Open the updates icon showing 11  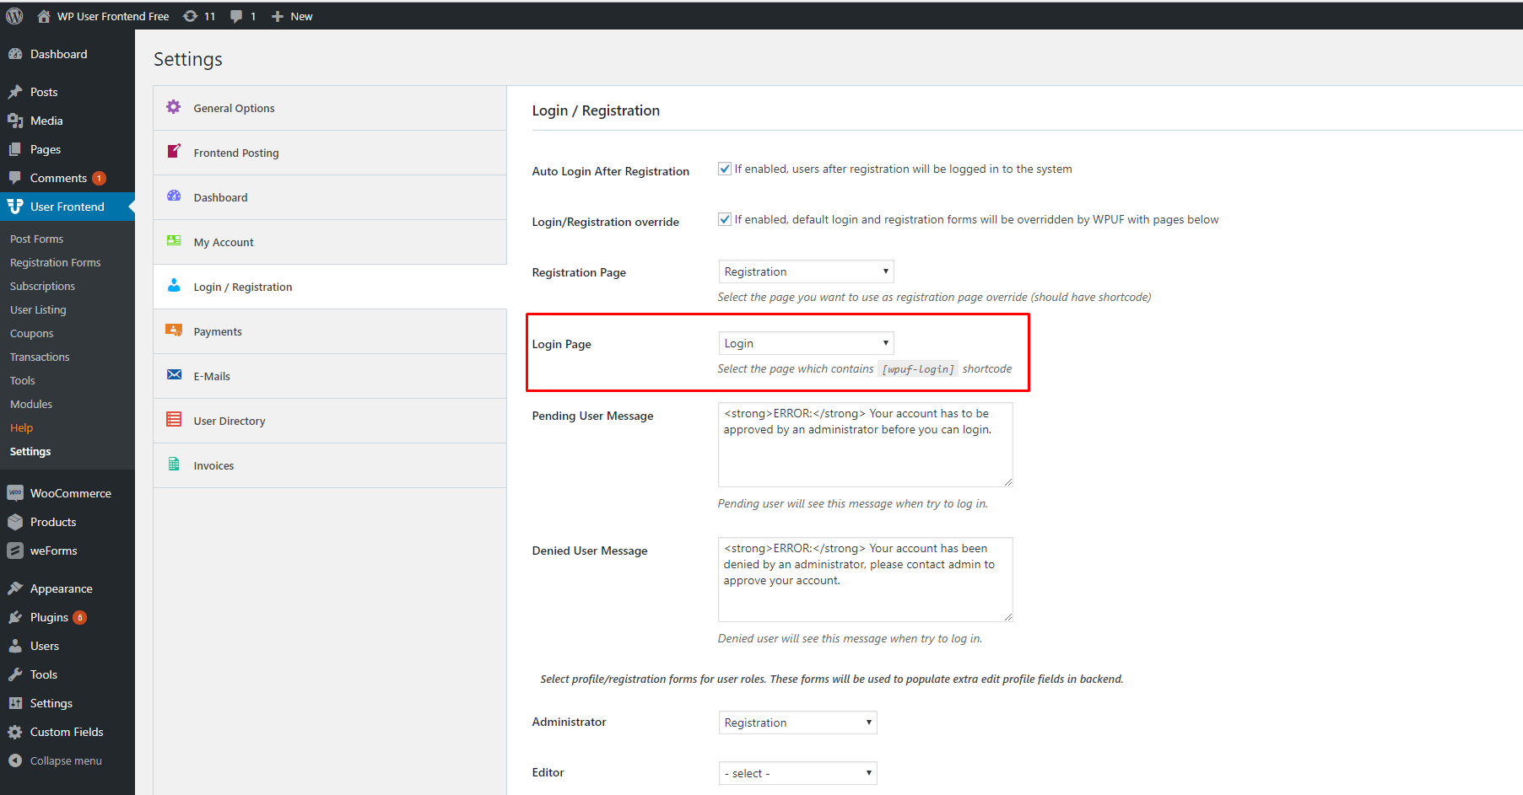tap(191, 16)
